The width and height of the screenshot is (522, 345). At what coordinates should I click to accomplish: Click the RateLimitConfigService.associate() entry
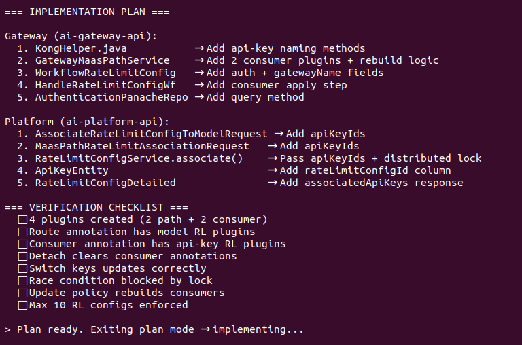click(x=139, y=158)
